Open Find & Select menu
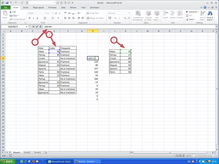Image resolution: width=219 pixels, height=164 pixels. click(x=210, y=16)
